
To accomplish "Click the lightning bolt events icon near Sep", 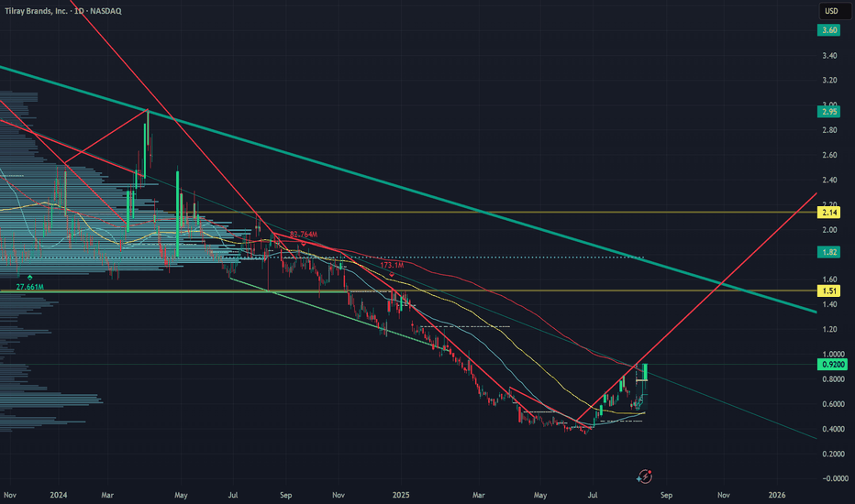I will [645, 477].
